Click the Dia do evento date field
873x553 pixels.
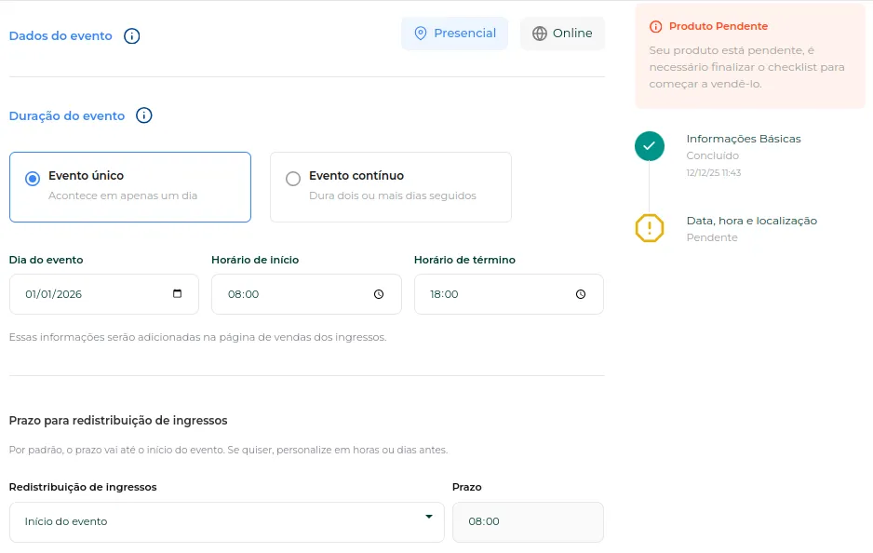(104, 294)
